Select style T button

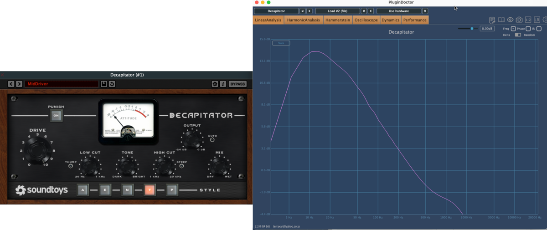coord(150,190)
